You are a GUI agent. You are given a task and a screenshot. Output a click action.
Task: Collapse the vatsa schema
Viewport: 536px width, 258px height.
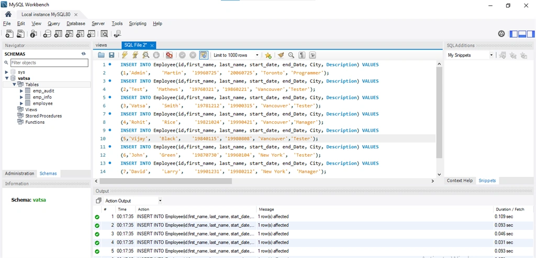tap(6, 78)
